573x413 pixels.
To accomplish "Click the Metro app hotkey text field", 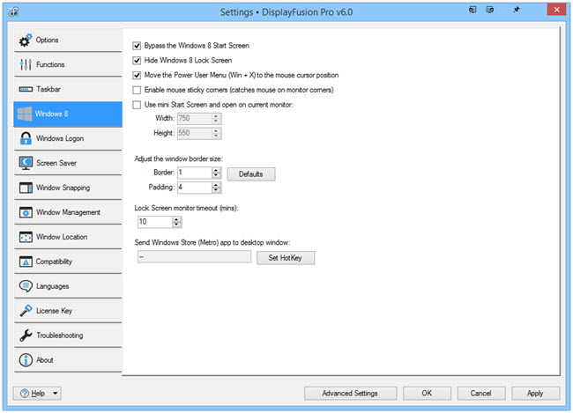I will [195, 257].
